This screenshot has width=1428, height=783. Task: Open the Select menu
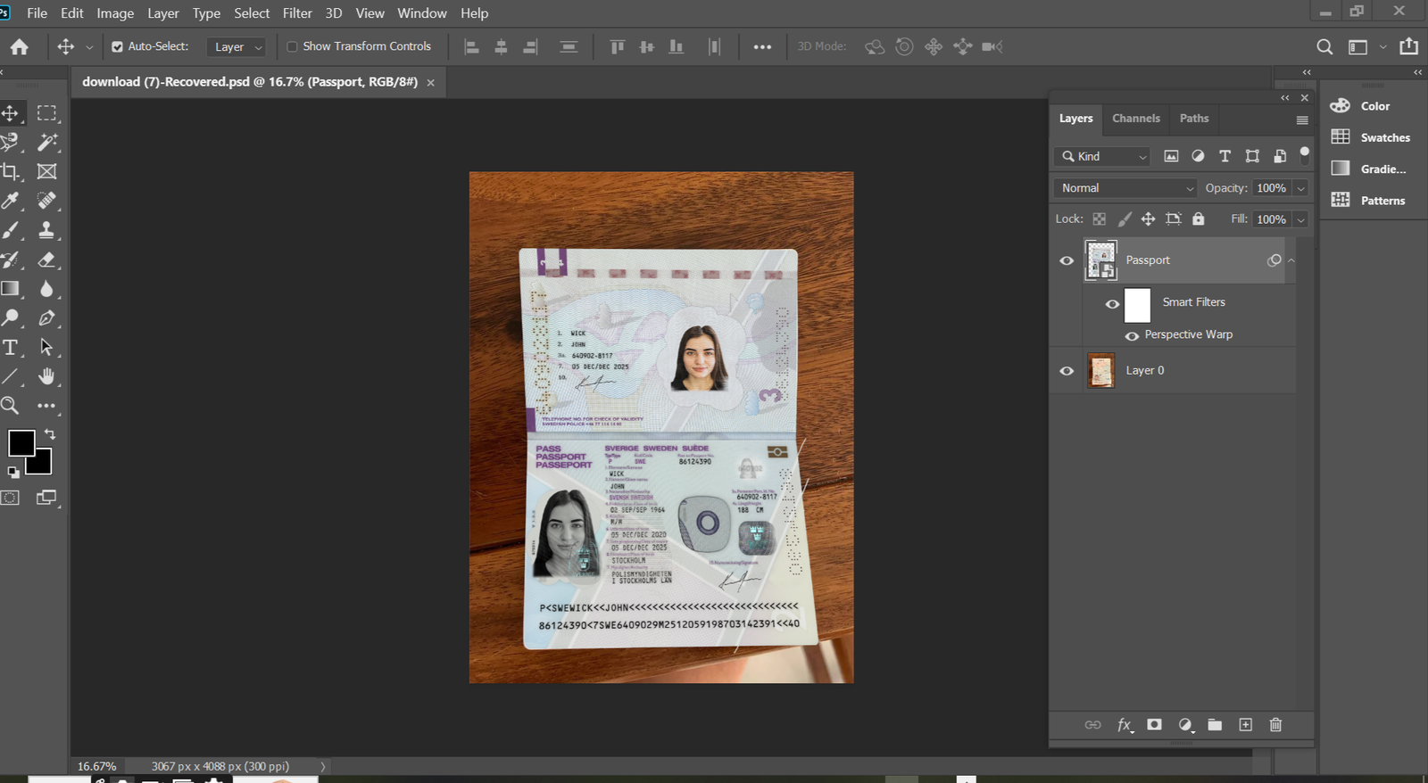click(252, 13)
